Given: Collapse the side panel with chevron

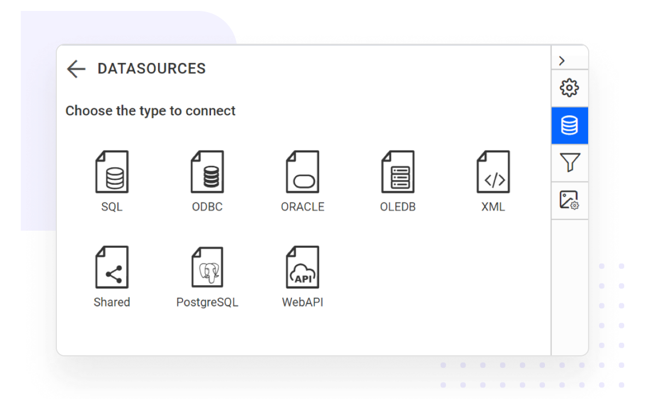Looking at the screenshot, I should pyautogui.click(x=562, y=61).
